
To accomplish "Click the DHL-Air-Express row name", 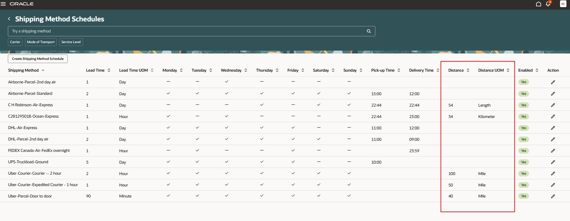I will coord(22,128).
